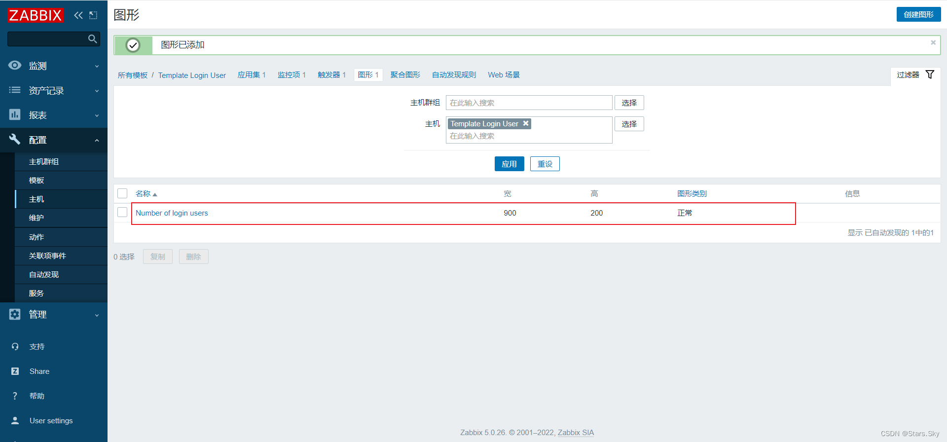The height and width of the screenshot is (442, 947).
Task: Open 服务 in the sidebar
Action: [61, 293]
